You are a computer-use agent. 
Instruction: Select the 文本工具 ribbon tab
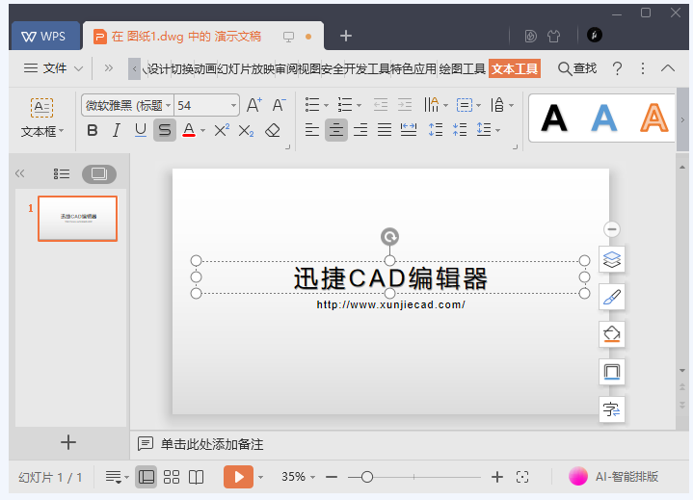coord(514,68)
